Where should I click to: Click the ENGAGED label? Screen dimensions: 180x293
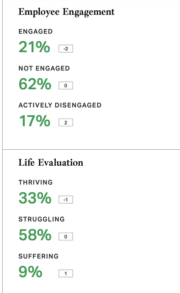[x=36, y=32]
